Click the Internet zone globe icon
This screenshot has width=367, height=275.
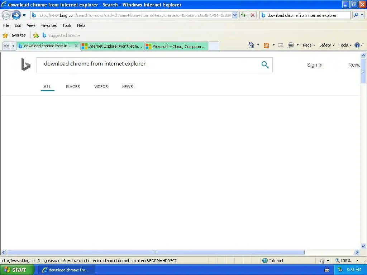(x=265, y=261)
